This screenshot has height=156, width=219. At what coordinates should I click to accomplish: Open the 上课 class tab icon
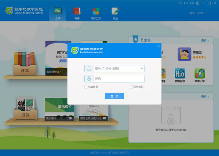[x=58, y=11]
